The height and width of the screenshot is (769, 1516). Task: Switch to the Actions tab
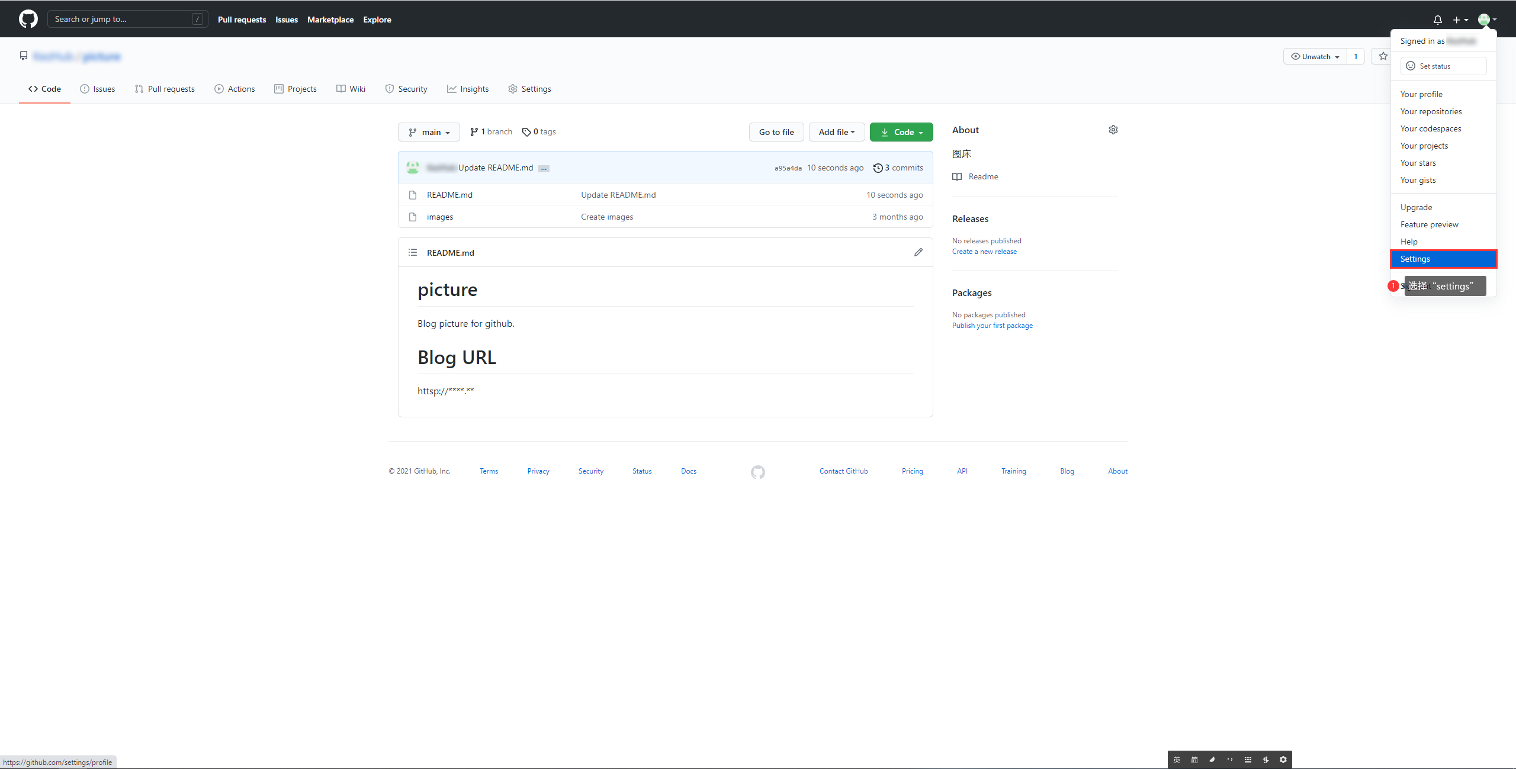(235, 89)
